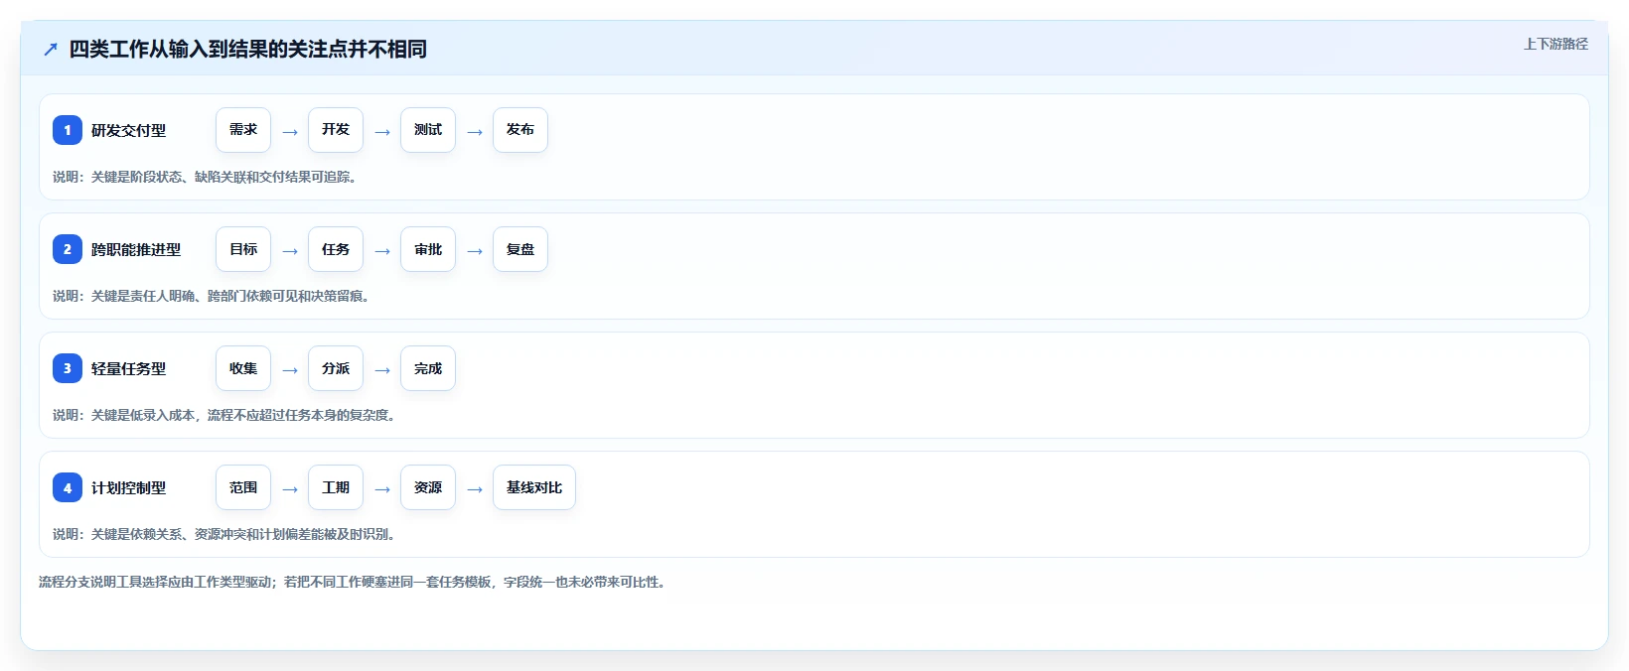Click the note about 低录入成本
Screen dimensions: 1629x671
[224, 415]
